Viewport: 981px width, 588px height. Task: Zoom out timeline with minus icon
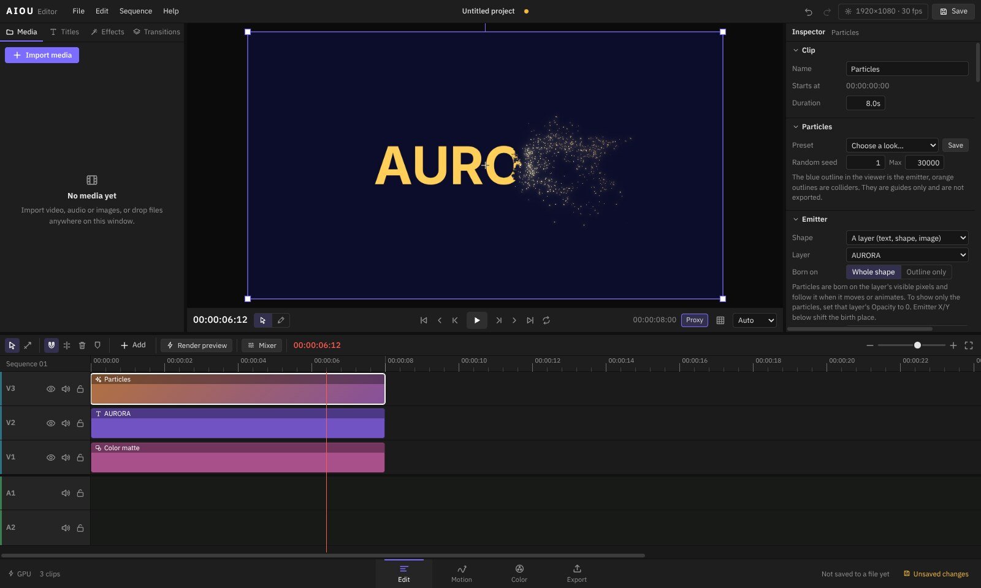coord(869,345)
